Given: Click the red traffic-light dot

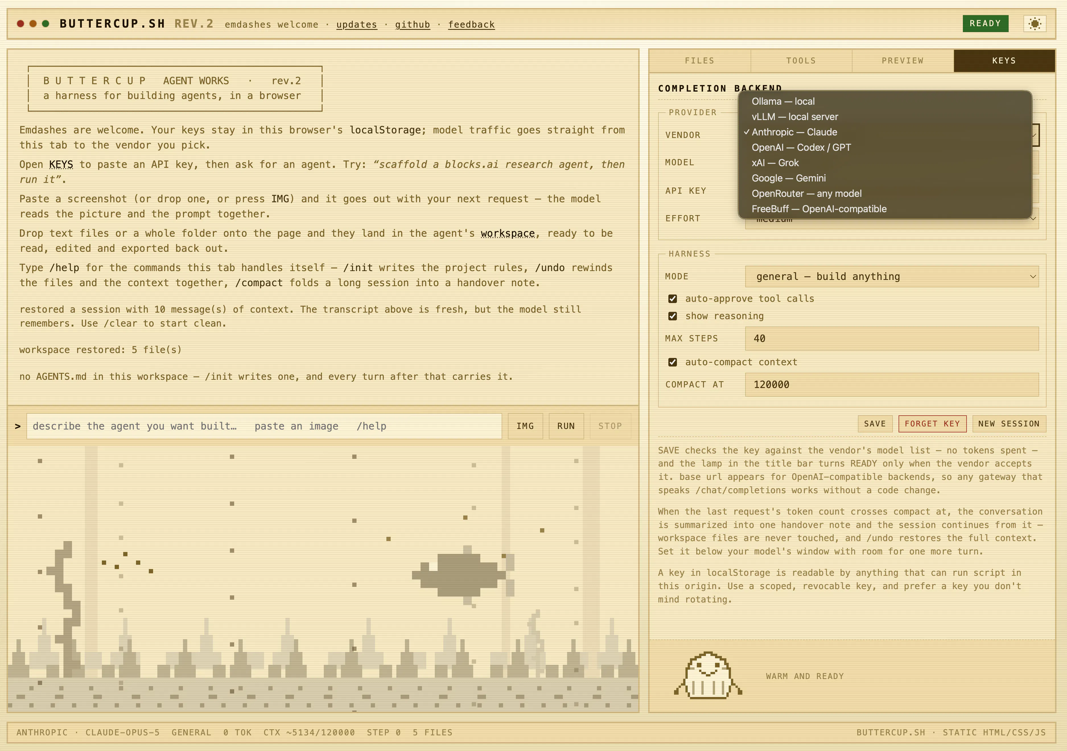Looking at the screenshot, I should click(x=20, y=24).
